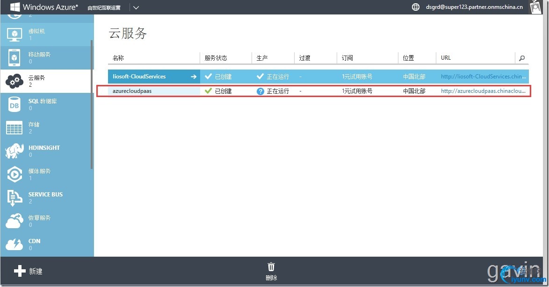
Task: Open the liosoft-CloudServices URL link
Action: pos(484,77)
